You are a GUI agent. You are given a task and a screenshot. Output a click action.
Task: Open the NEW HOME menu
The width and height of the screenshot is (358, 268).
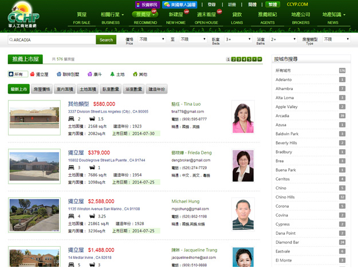tap(176, 18)
